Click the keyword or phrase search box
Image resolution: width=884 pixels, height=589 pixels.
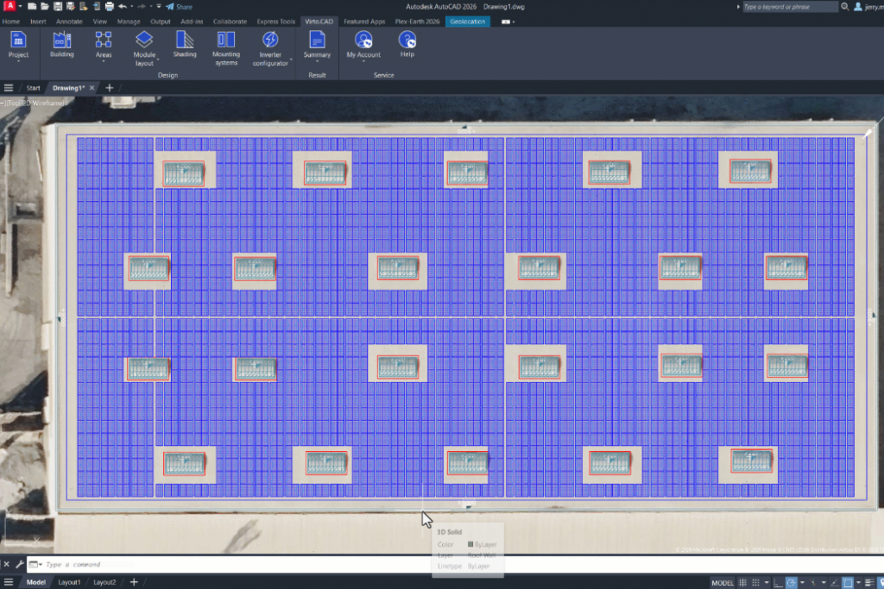click(789, 7)
